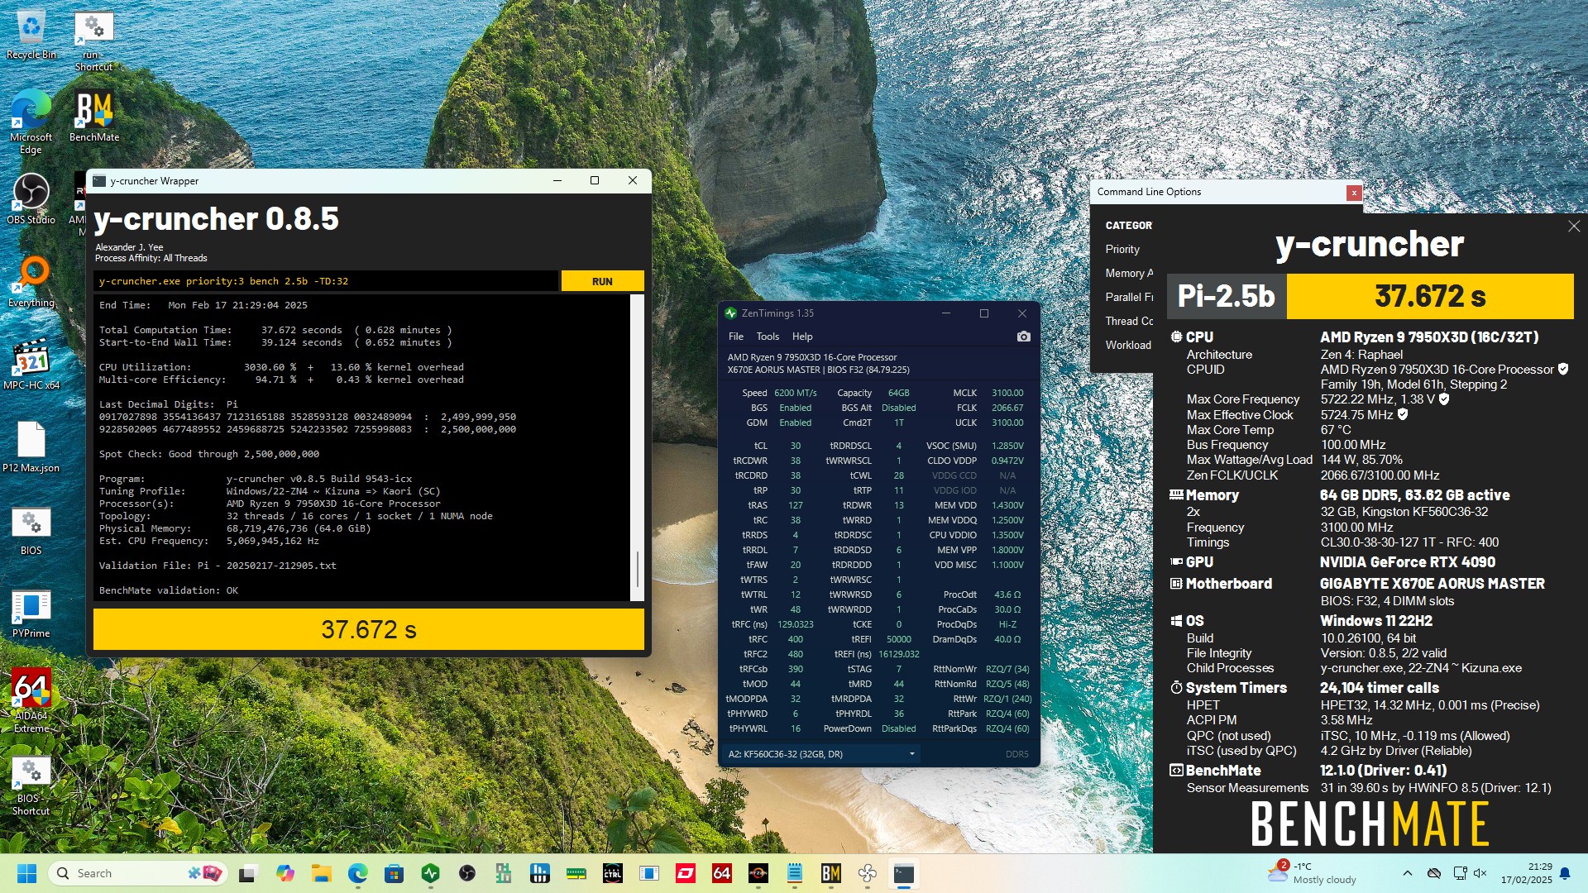Image resolution: width=1588 pixels, height=893 pixels.
Task: Click the Pi-2.5b benchmark label
Action: (x=1227, y=296)
